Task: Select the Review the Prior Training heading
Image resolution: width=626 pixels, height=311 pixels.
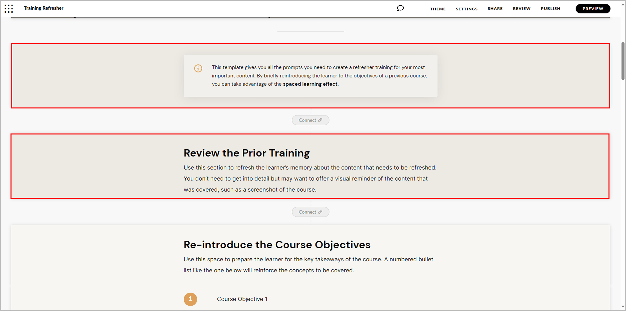Action: coord(246,153)
